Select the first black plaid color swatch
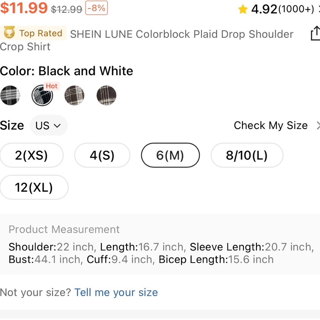This screenshot has height=320, width=320. [10, 95]
